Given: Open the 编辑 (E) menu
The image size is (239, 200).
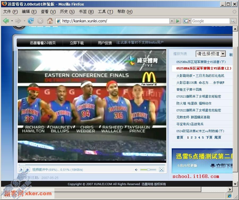Looking at the screenshot, I should tap(29, 12).
